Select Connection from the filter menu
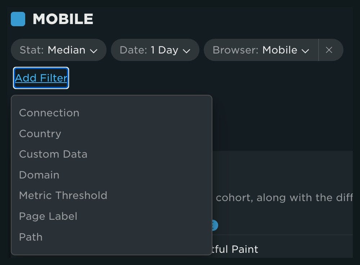 point(49,113)
